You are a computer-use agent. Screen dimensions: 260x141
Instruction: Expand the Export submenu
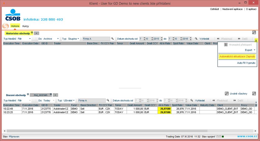[x=250, y=50]
